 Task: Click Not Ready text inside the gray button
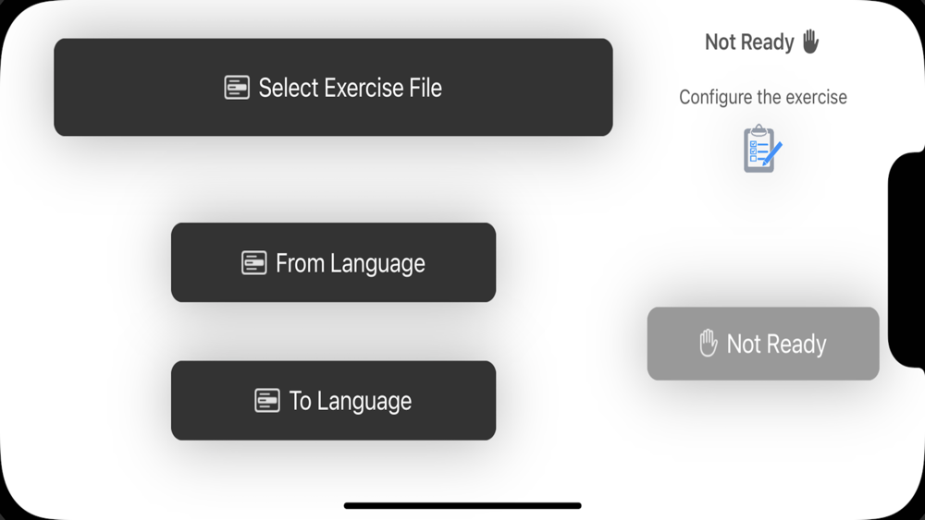point(776,344)
